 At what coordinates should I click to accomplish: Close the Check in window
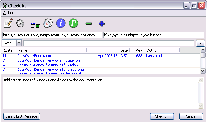click(201, 6)
